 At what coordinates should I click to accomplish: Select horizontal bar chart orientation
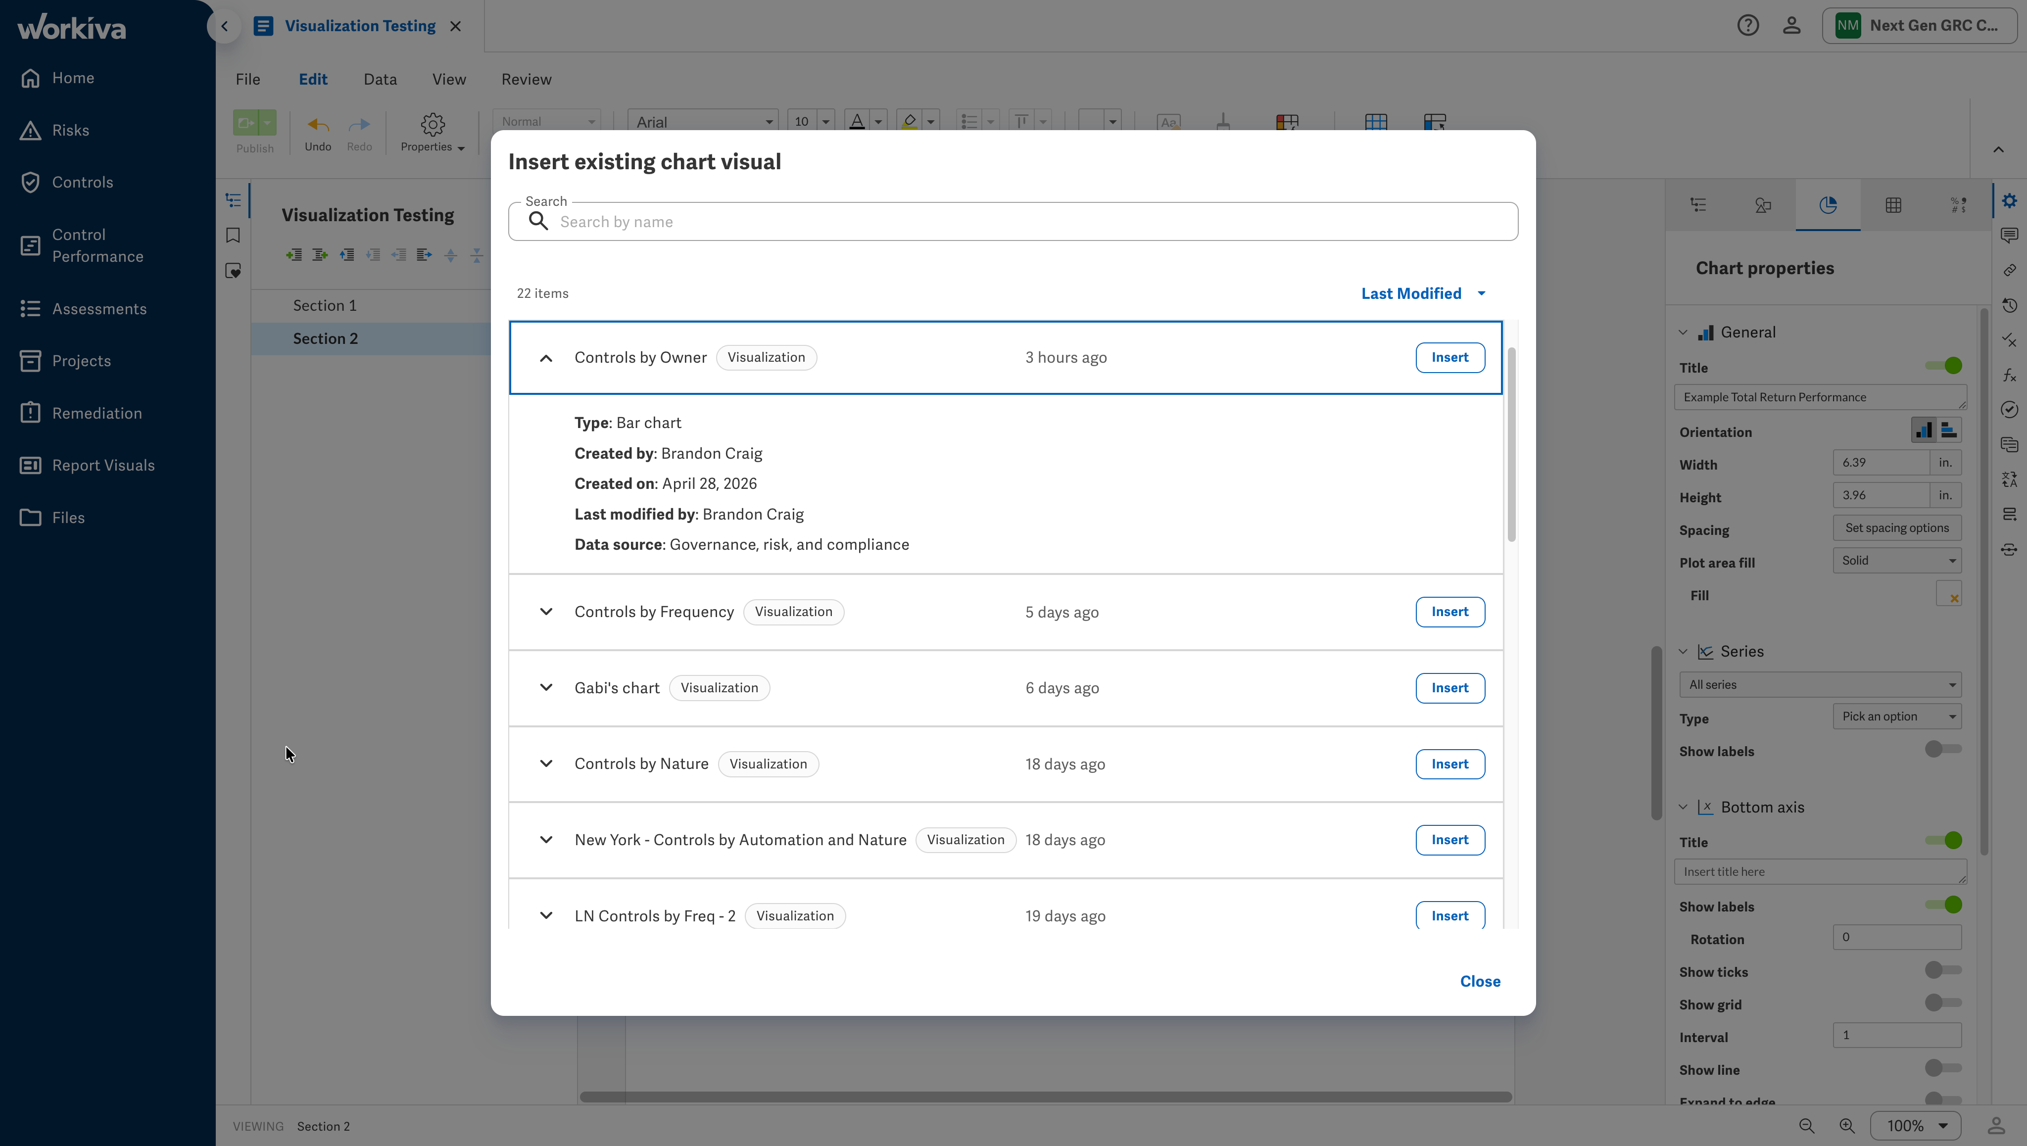click(1949, 430)
